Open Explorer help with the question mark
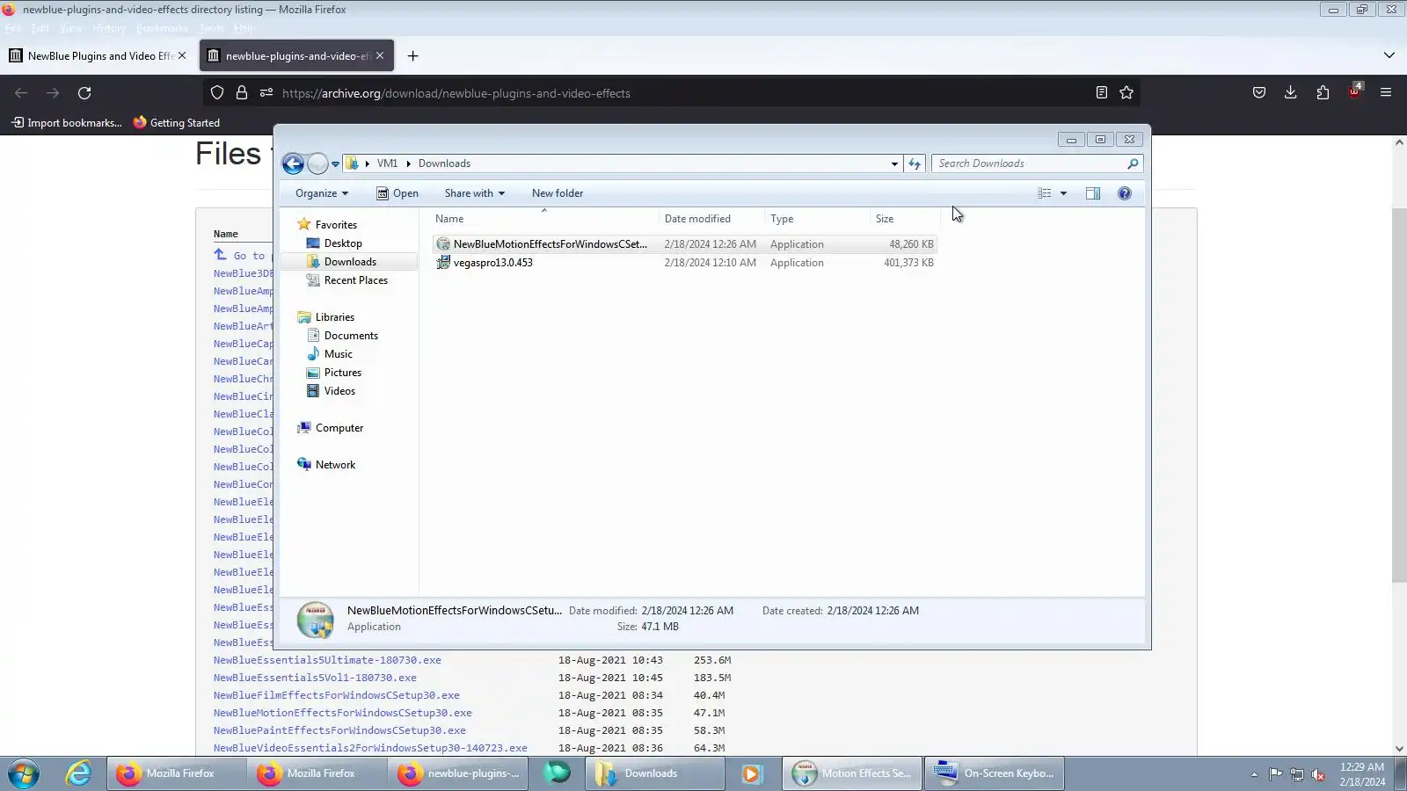The width and height of the screenshot is (1407, 791). [x=1125, y=193]
